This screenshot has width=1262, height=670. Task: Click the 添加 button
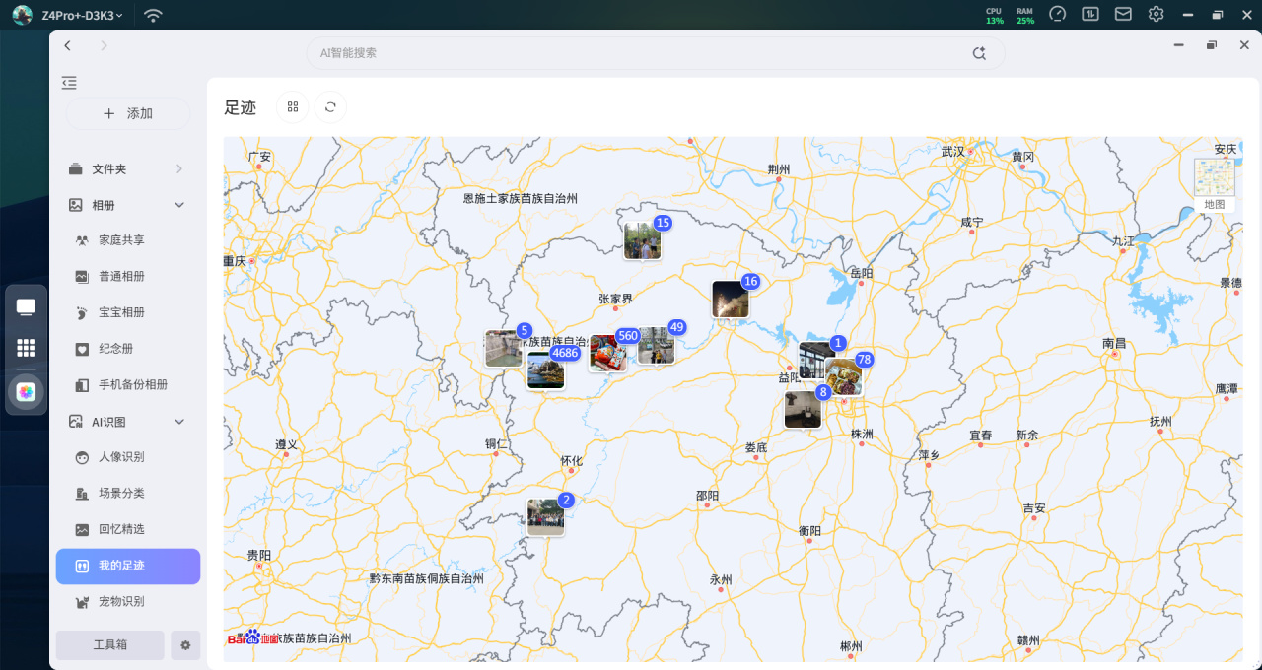pos(128,113)
